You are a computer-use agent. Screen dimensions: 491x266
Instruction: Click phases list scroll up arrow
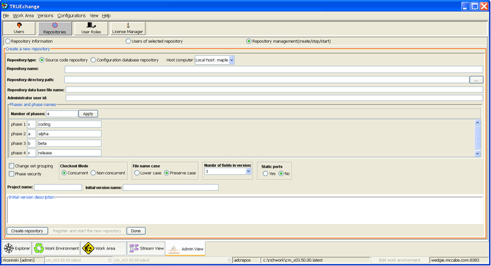pyautogui.click(x=478, y=123)
